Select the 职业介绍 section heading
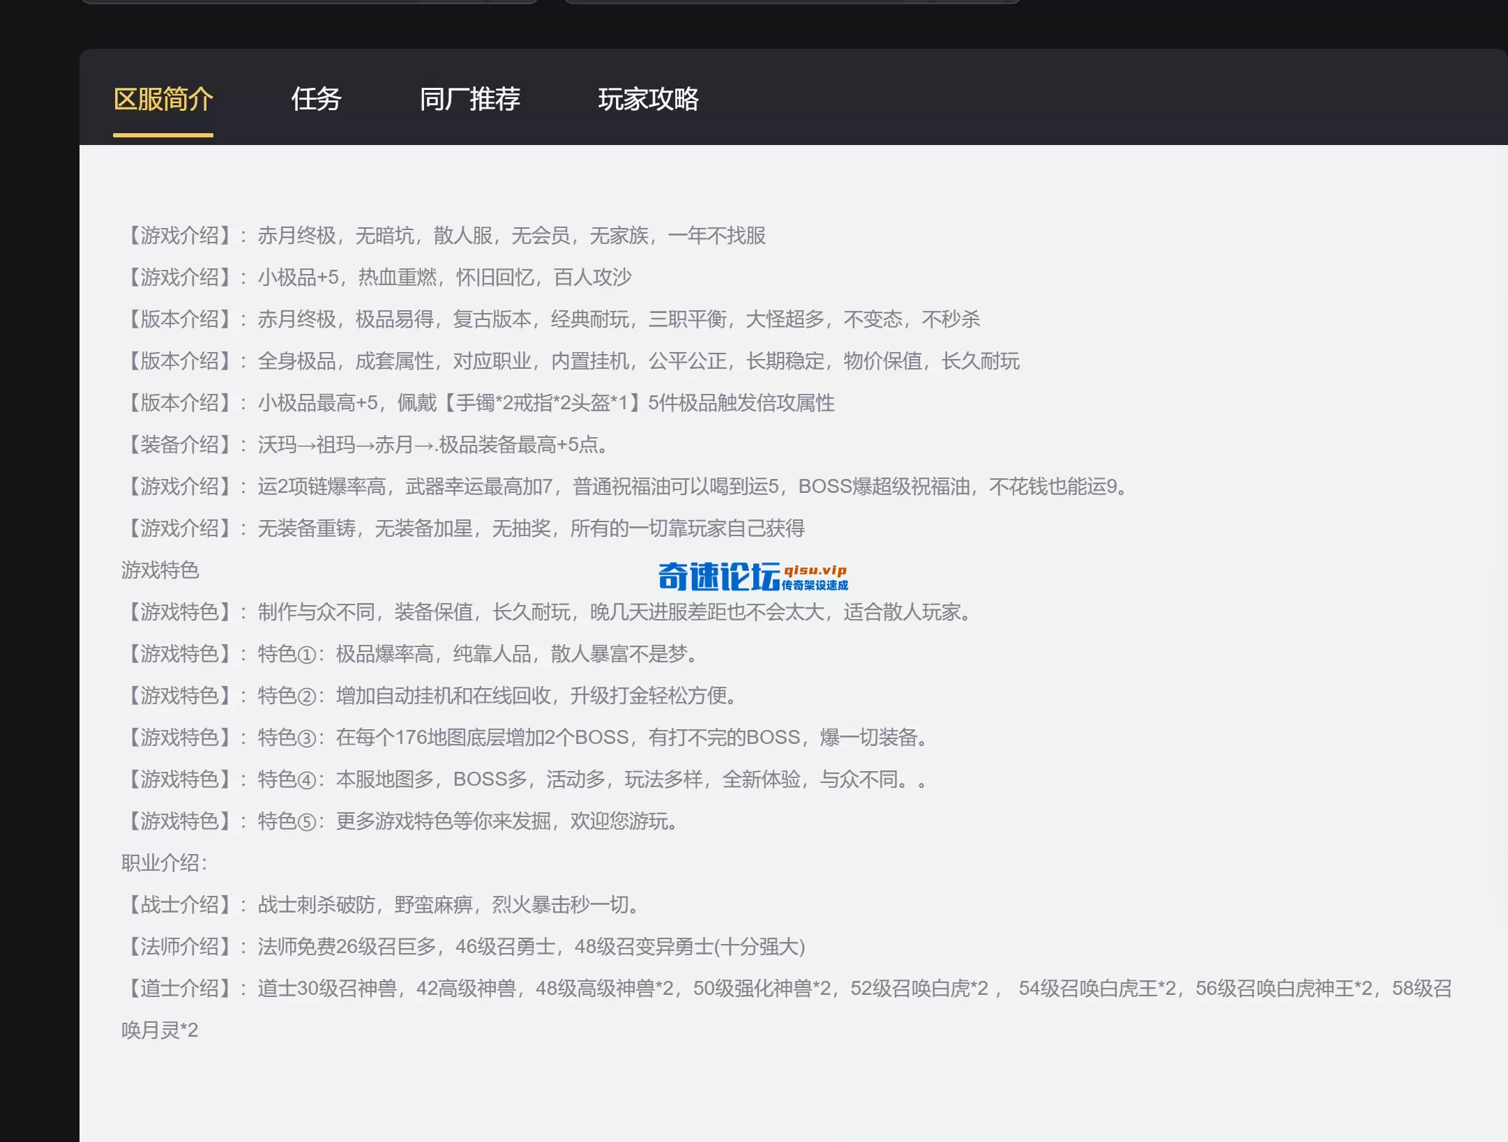Viewport: 1508px width, 1142px height. coord(160,863)
